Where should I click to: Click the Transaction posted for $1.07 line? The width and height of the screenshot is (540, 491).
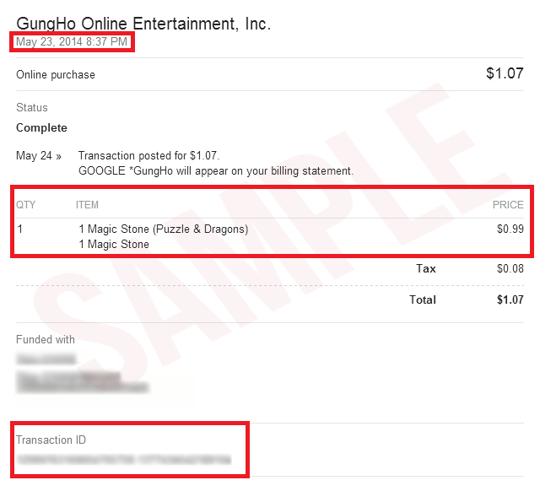(148, 155)
